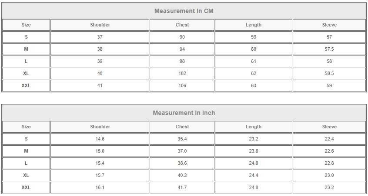Click chest value 102 for size XL
The image size is (368, 196).
(x=182, y=73)
